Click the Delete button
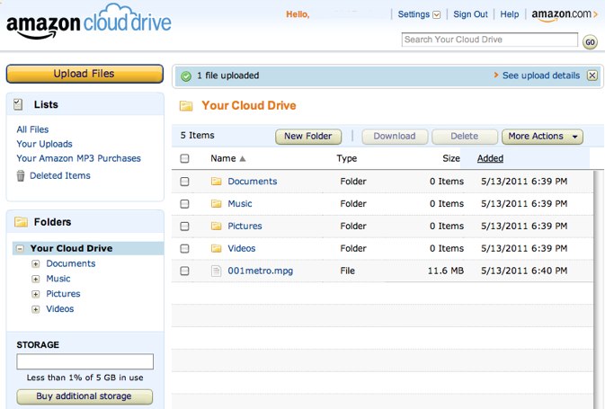 coord(465,137)
